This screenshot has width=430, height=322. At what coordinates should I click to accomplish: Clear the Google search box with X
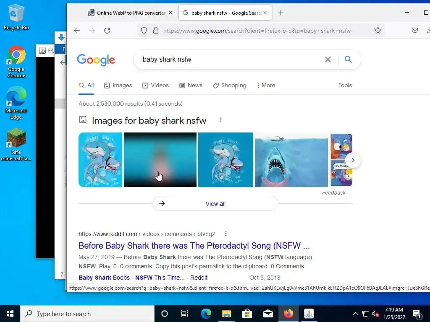328,60
